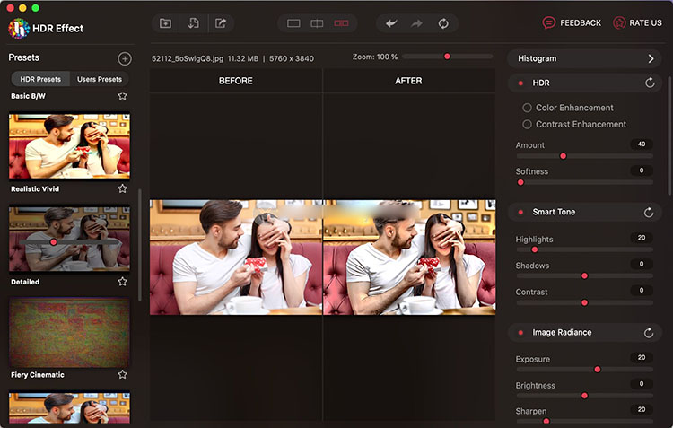
Task: Select the split view layout icon
Action: point(317,23)
